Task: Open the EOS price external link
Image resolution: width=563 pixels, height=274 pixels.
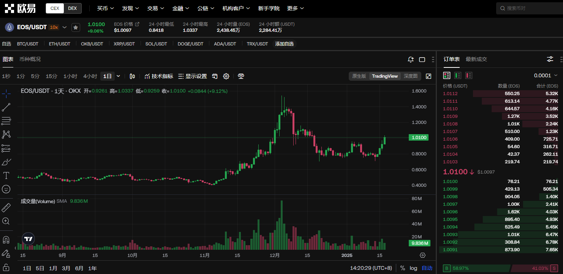Action: (x=137, y=24)
